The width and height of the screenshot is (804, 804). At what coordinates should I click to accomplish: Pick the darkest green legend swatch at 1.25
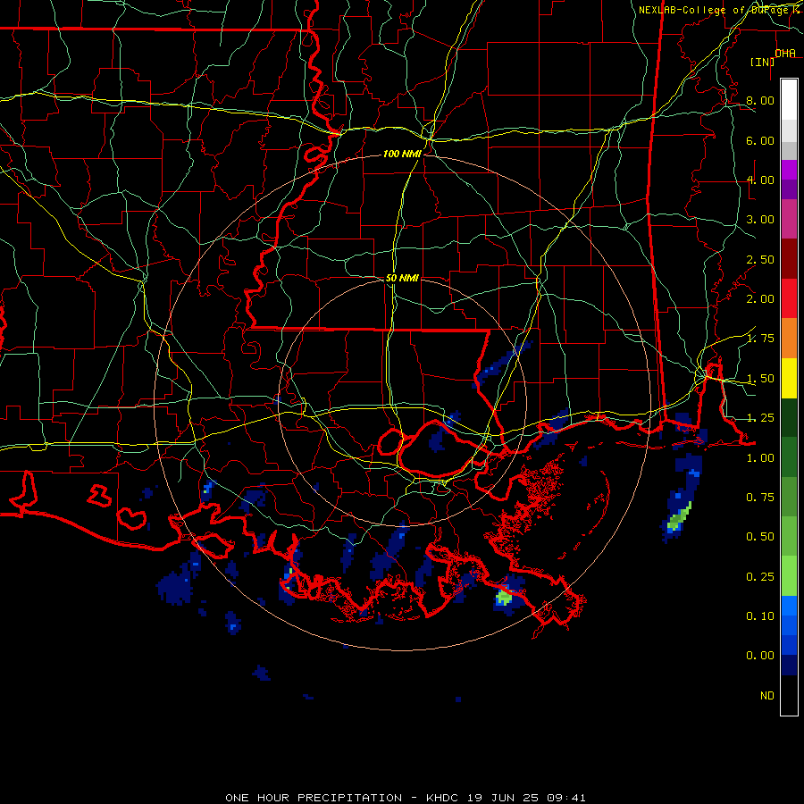click(x=789, y=417)
